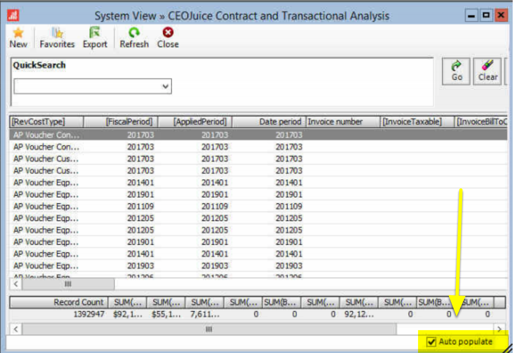Click the red app icon in title bar
Image resolution: width=514 pixels, height=353 pixels.
(13, 15)
